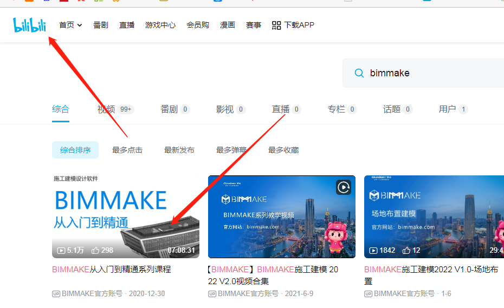Select 综合排序 sorting
This screenshot has width=504, height=308.
pos(75,150)
